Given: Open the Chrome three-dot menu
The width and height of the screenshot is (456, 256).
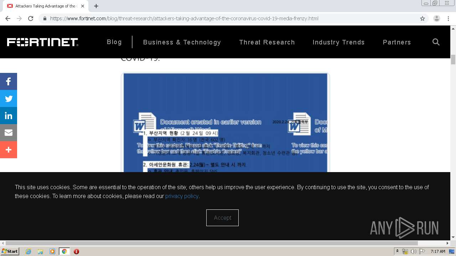Looking at the screenshot, I should click(x=448, y=18).
